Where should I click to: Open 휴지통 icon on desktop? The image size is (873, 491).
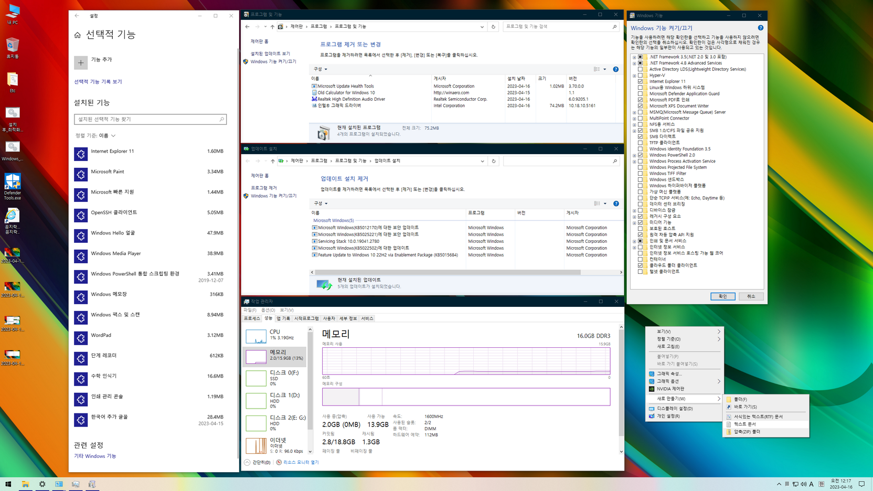pos(13,45)
